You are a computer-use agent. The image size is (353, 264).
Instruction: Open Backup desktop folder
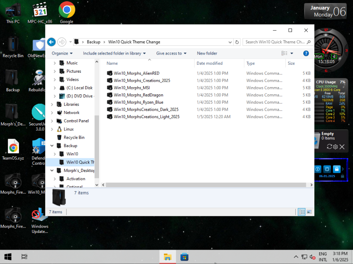click(13, 81)
